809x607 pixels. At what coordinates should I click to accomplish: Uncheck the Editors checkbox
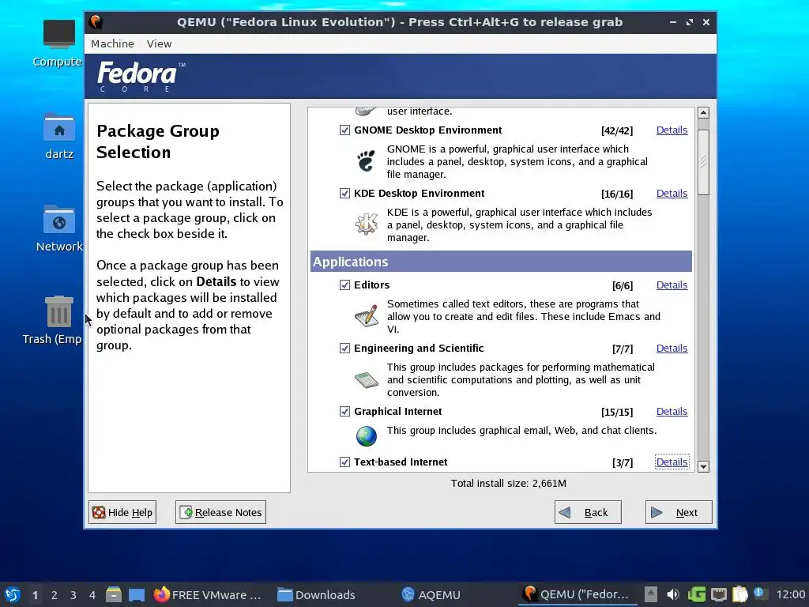point(344,285)
